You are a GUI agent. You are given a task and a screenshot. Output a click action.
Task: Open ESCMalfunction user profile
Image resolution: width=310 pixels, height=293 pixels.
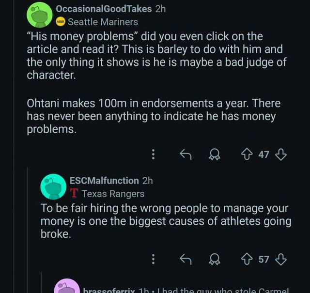[104, 181]
